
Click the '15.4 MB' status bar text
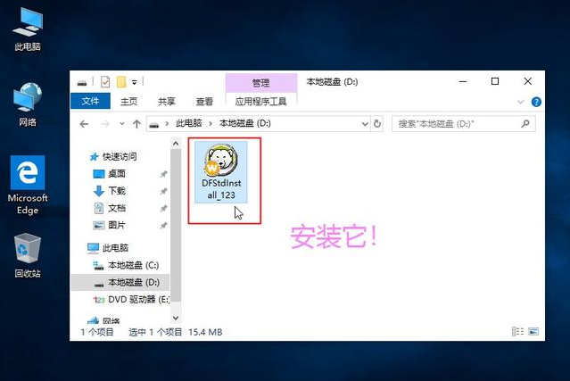[x=205, y=332]
